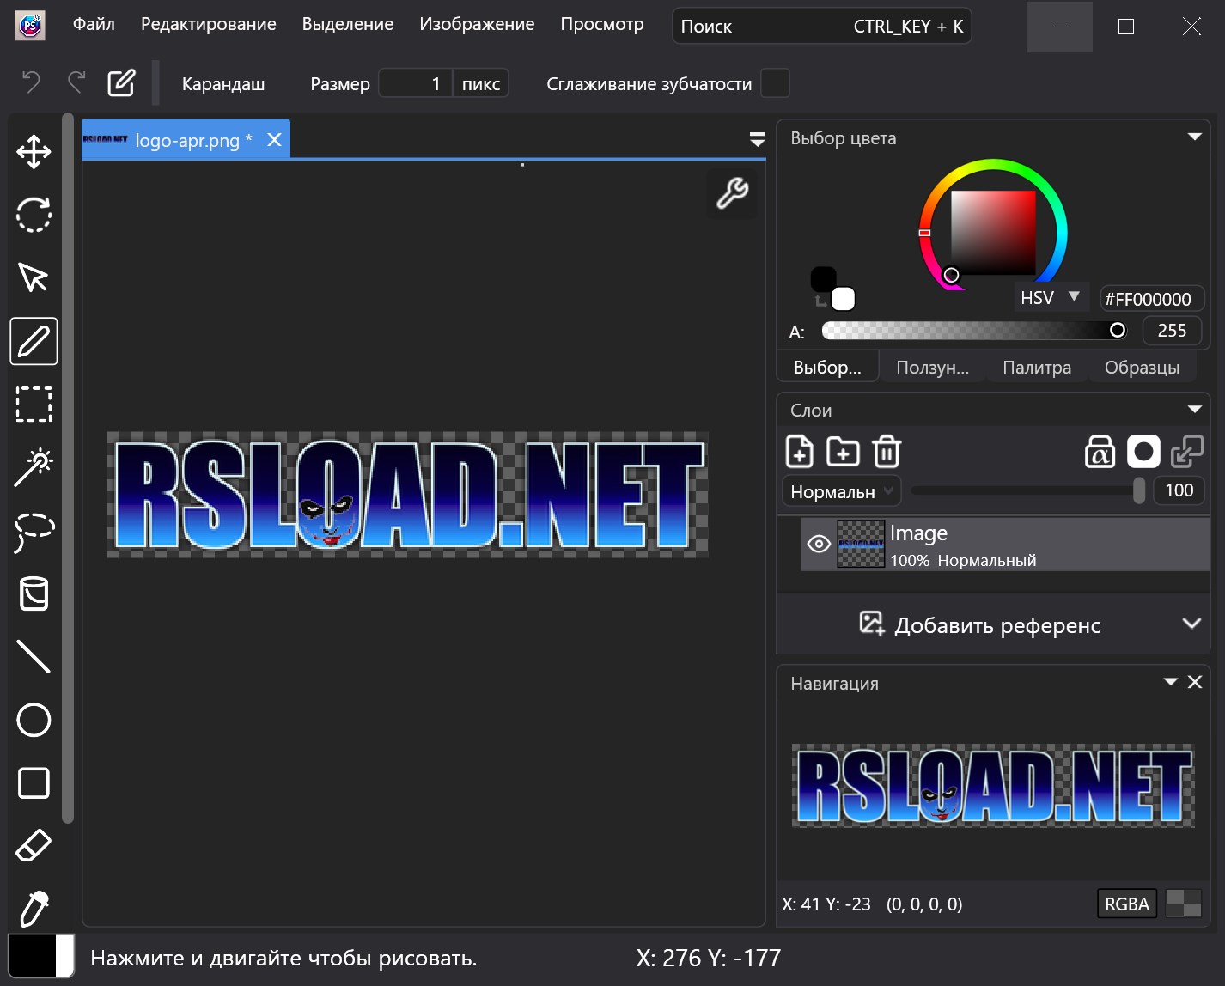Click the Добавить референс button label
The height and width of the screenshot is (986, 1225).
pos(997,625)
